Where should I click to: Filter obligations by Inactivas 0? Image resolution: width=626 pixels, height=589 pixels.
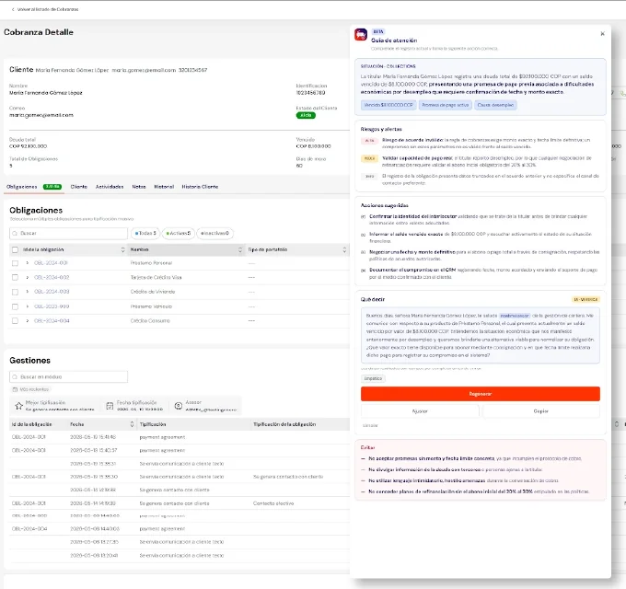click(x=214, y=233)
